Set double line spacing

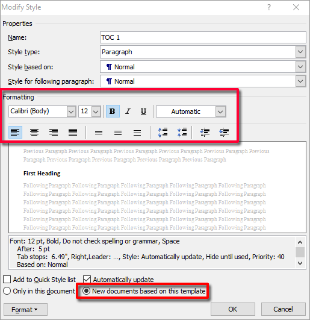pos(137,133)
